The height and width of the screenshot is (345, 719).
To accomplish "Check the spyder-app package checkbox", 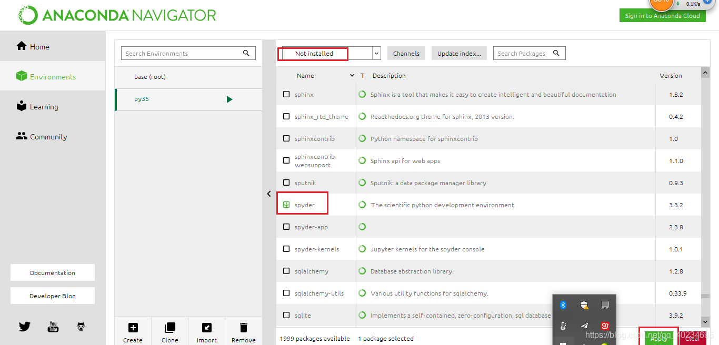I will click(286, 227).
